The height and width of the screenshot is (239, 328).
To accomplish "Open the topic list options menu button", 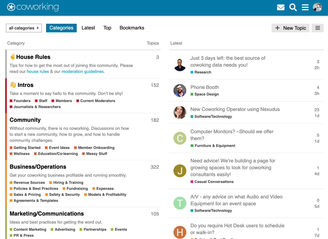I will point(317,28).
